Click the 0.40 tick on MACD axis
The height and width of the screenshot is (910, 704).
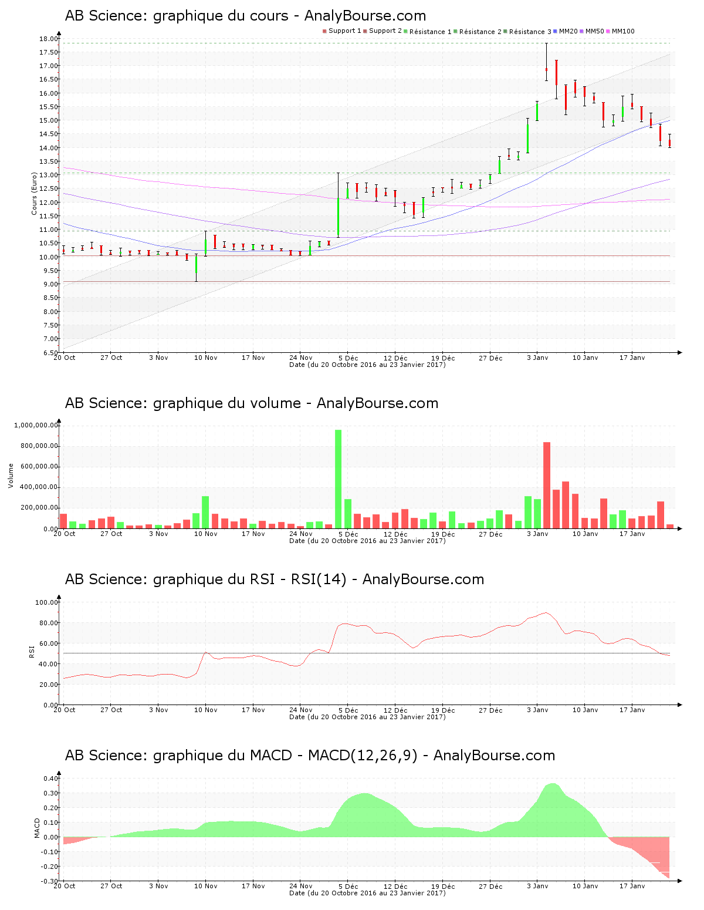(50, 778)
